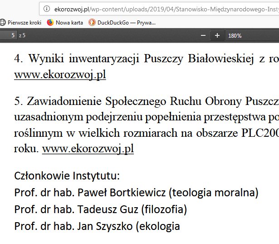Click the DuckDuckGo duck icon
Image resolution: width=279 pixels, height=244 pixels.
92,22
